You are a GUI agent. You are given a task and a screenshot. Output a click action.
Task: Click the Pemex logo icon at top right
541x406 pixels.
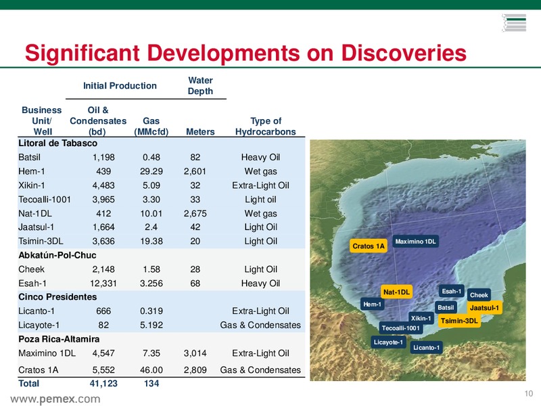coord(514,23)
